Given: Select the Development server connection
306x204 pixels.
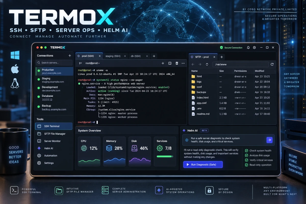Looking at the screenshot, I should pyautogui.click(x=54, y=89).
